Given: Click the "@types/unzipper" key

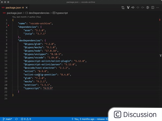Looking at the screenshot, I should [36, 54].
